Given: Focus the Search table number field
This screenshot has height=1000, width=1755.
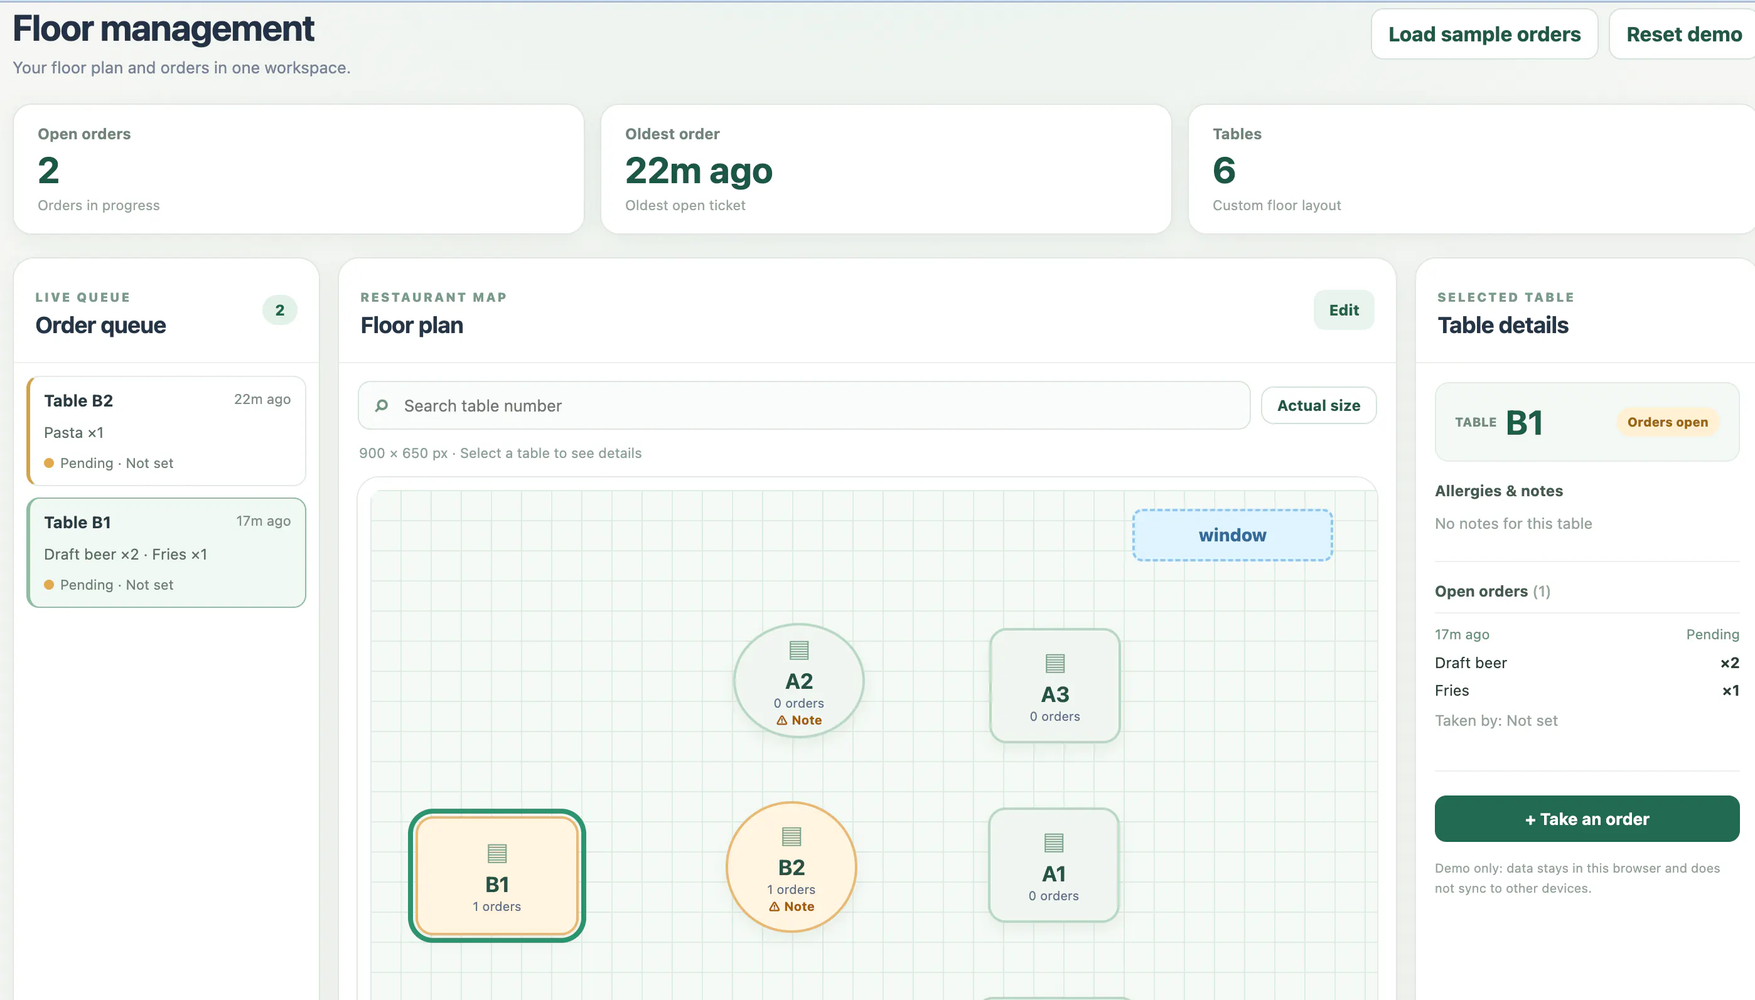Looking at the screenshot, I should [803, 405].
